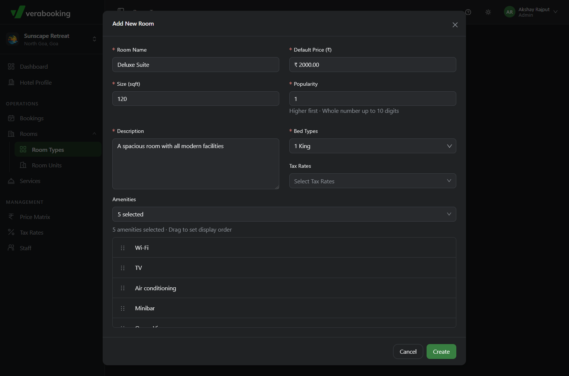569x376 pixels.
Task: Grab the Wi-Fi drag handle
Action: 123,248
